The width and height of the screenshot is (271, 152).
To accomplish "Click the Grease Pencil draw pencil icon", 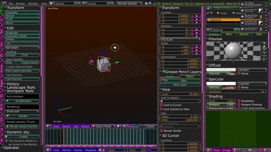I will click(x=162, y=80).
